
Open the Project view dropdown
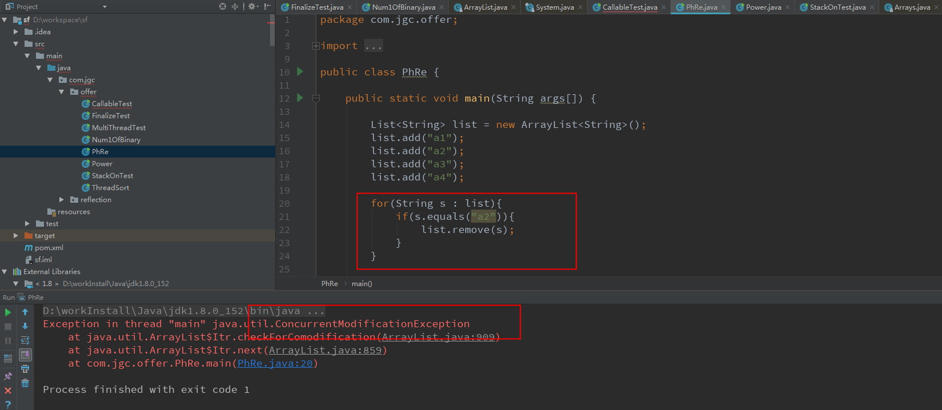[x=104, y=7]
